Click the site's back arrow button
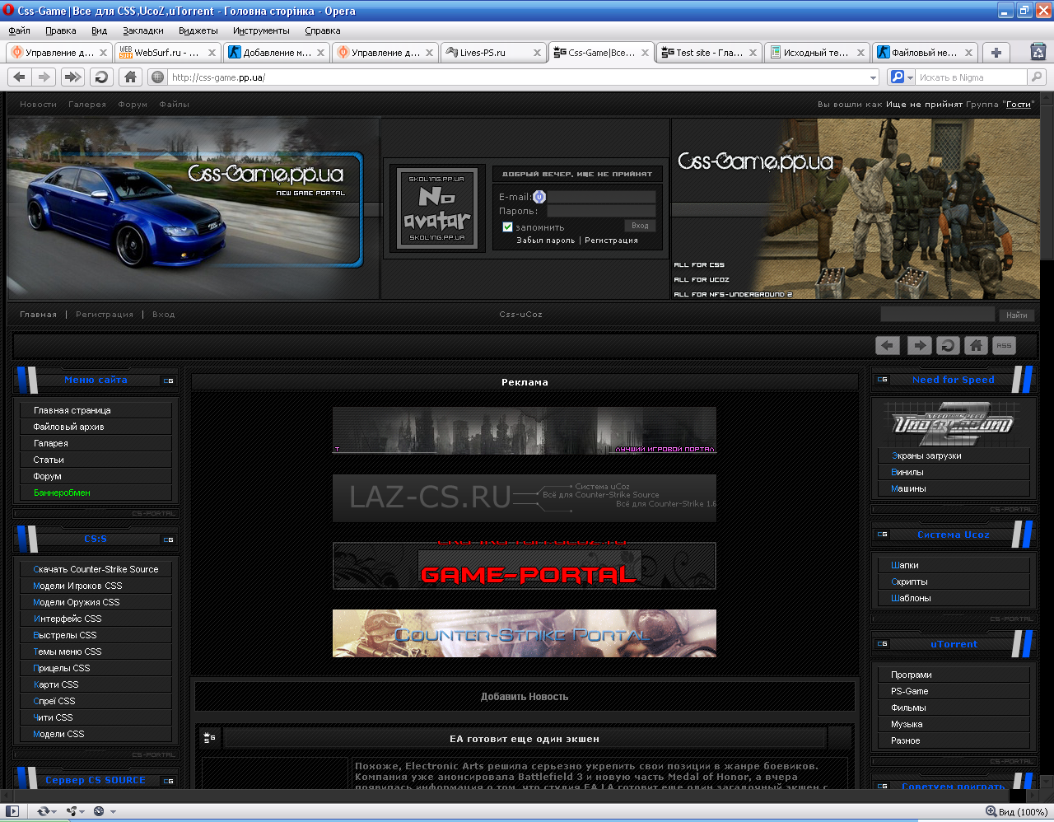 (x=887, y=345)
